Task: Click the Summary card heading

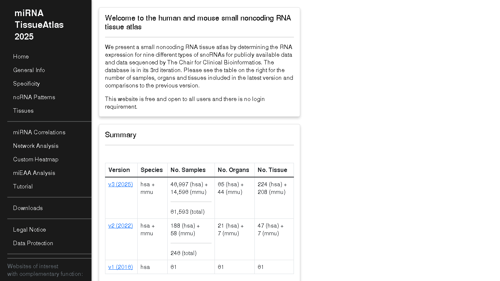Action: click(121, 135)
